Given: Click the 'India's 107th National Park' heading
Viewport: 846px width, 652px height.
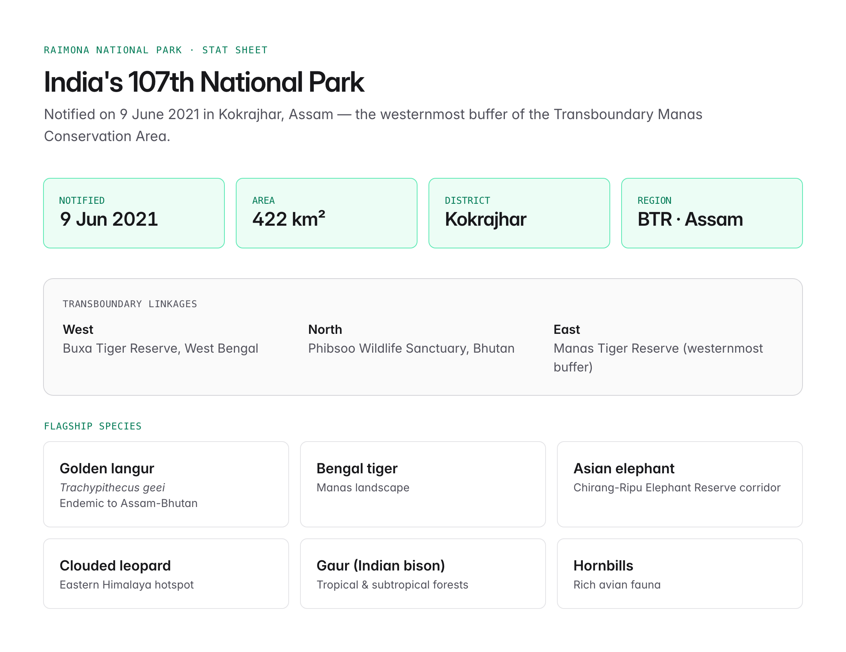Looking at the screenshot, I should pos(204,82).
